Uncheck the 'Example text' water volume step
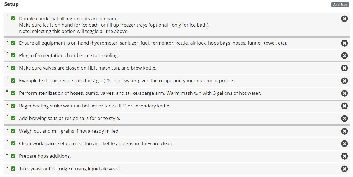Viewport: 353px width, 177px height. (13, 81)
